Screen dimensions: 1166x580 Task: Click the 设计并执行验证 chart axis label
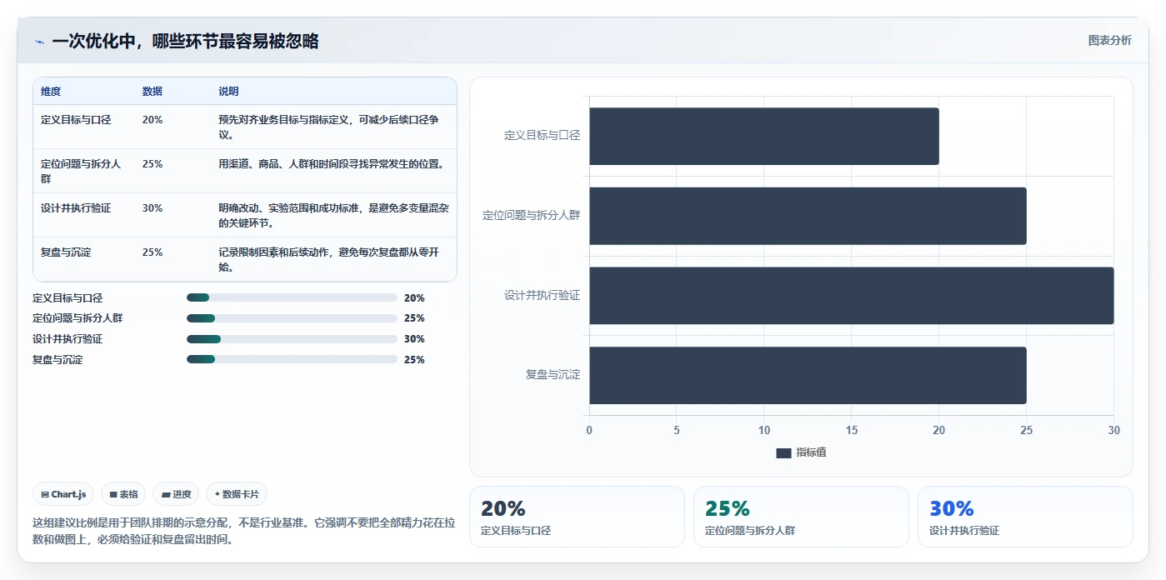coord(542,295)
